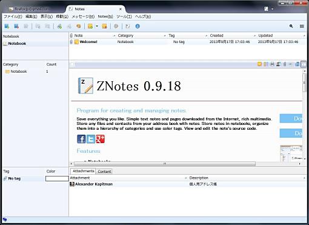
Task: Sort by the Tag column header in notes list
Action: [x=188, y=36]
